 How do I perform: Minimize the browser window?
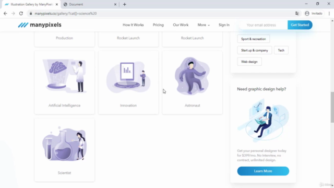[306, 4]
